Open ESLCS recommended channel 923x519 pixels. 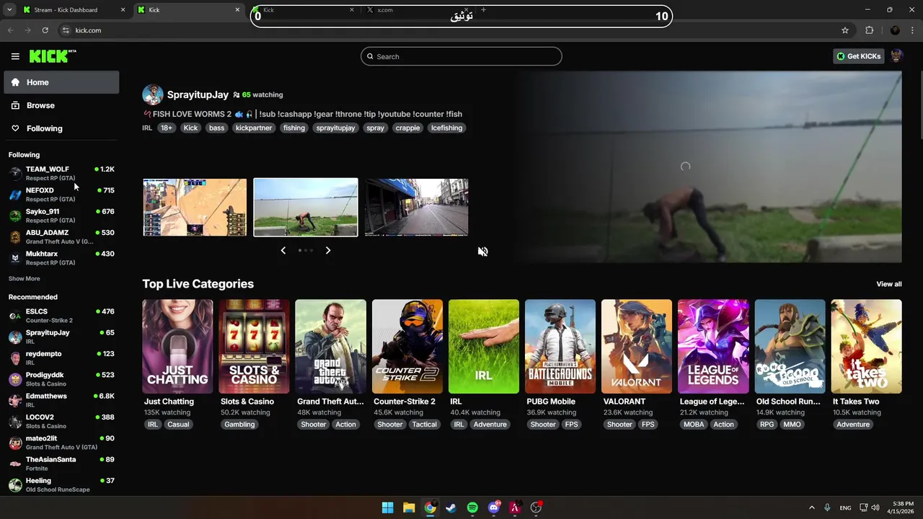(x=61, y=316)
